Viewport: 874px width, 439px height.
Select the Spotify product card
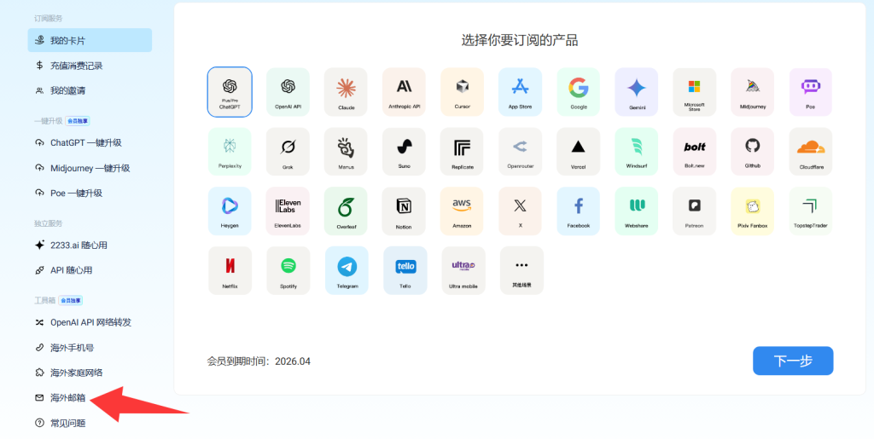point(288,270)
